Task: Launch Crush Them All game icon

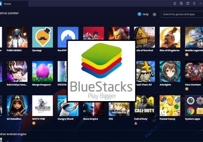Action: (x=145, y=71)
